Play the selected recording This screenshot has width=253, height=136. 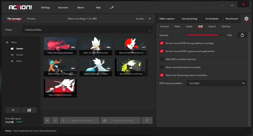(47, 120)
